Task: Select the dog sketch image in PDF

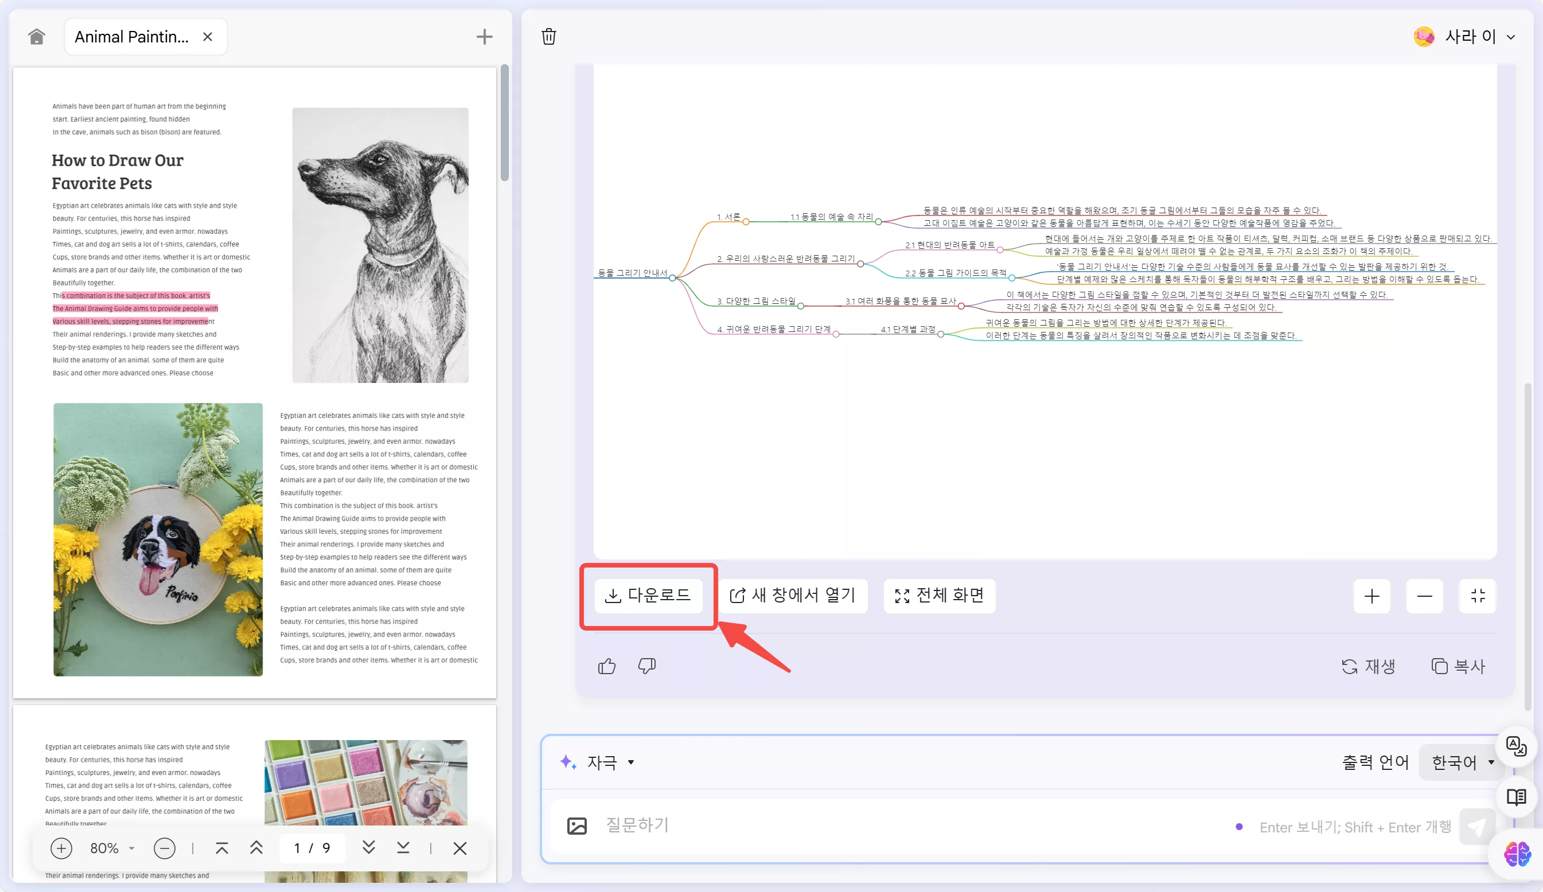Action: click(380, 245)
